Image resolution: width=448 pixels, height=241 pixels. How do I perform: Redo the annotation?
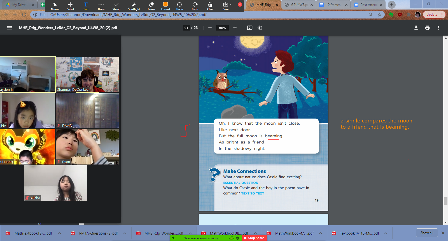pyautogui.click(x=195, y=6)
